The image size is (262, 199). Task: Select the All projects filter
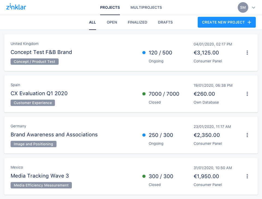[93, 22]
